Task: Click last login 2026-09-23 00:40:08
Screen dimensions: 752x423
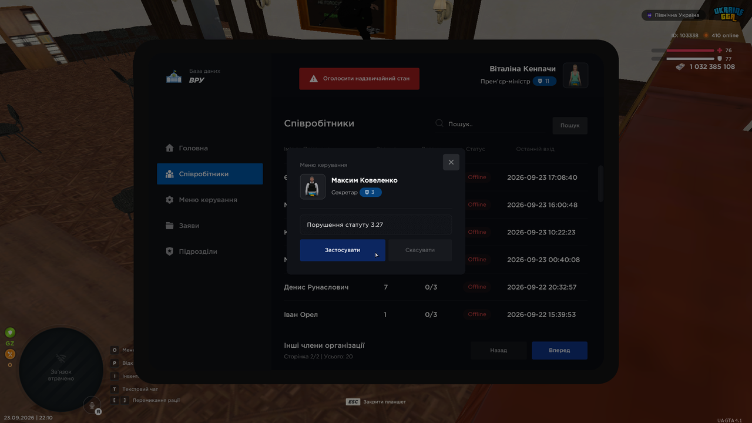Action: click(543, 260)
